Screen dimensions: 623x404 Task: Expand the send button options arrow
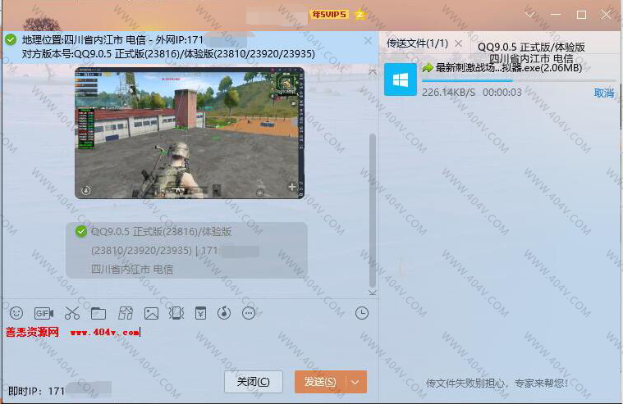point(355,382)
